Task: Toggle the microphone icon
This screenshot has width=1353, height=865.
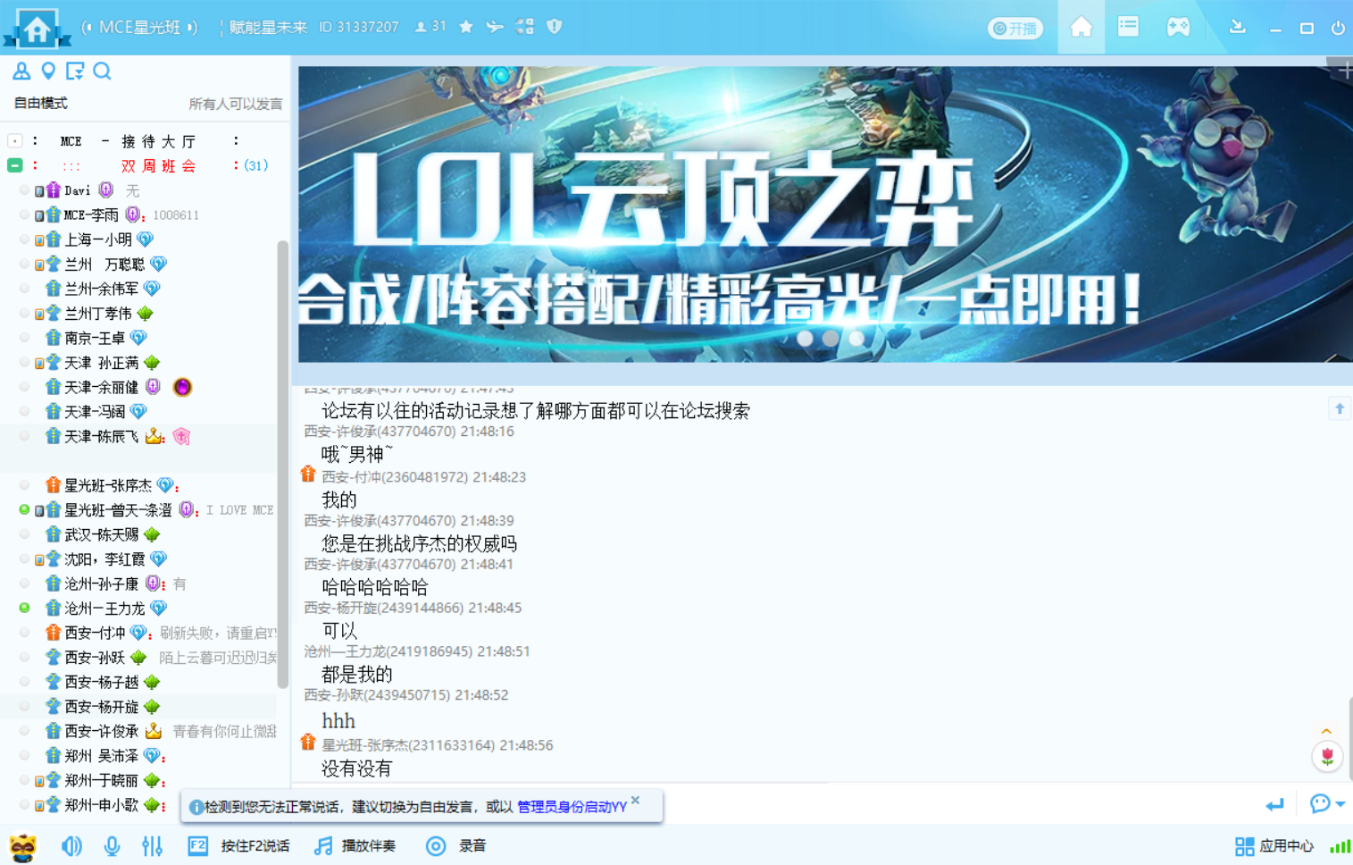Action: point(112,845)
